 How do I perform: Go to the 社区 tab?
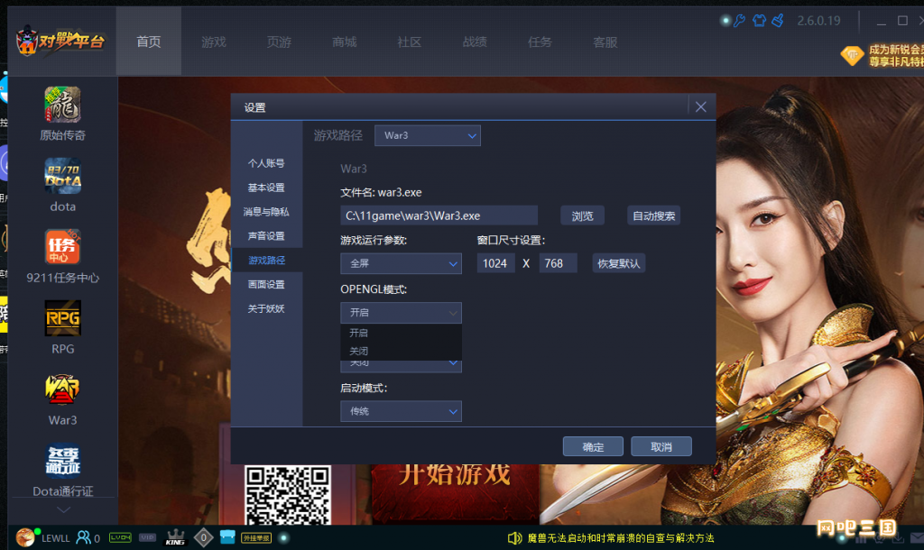tap(409, 41)
